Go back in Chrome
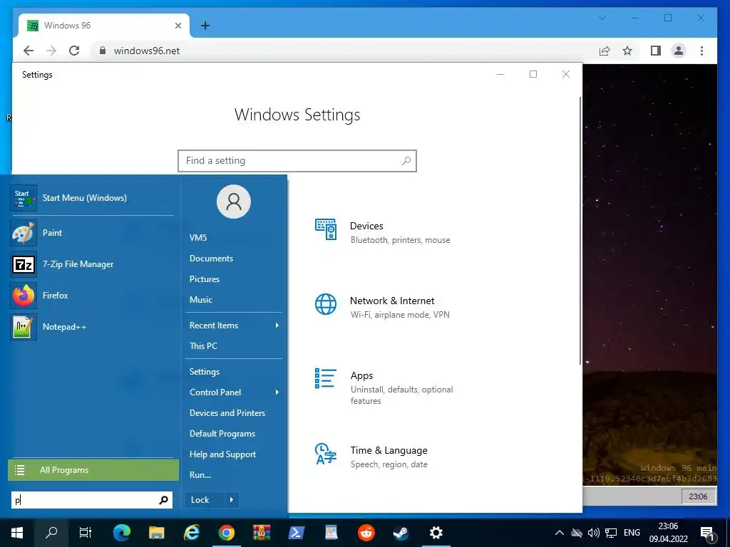This screenshot has width=730, height=547. click(x=29, y=51)
